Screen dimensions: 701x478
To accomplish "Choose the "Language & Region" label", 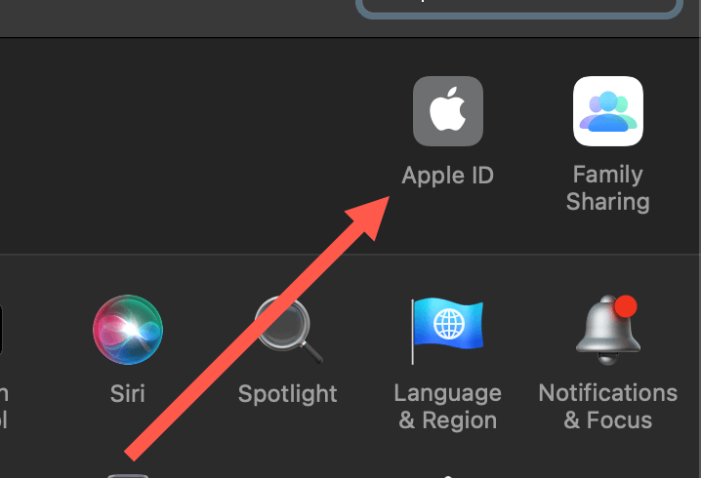I will (448, 407).
